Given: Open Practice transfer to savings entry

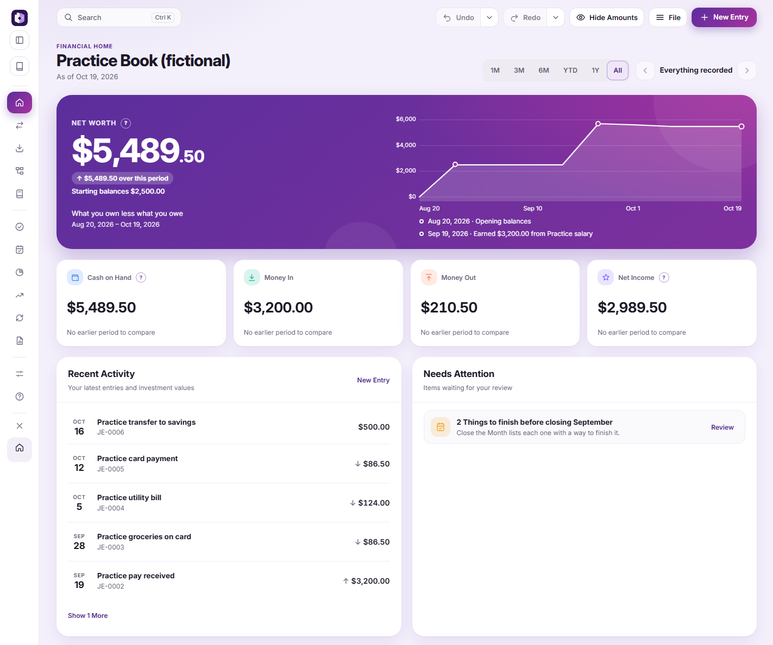Looking at the screenshot, I should click(229, 427).
